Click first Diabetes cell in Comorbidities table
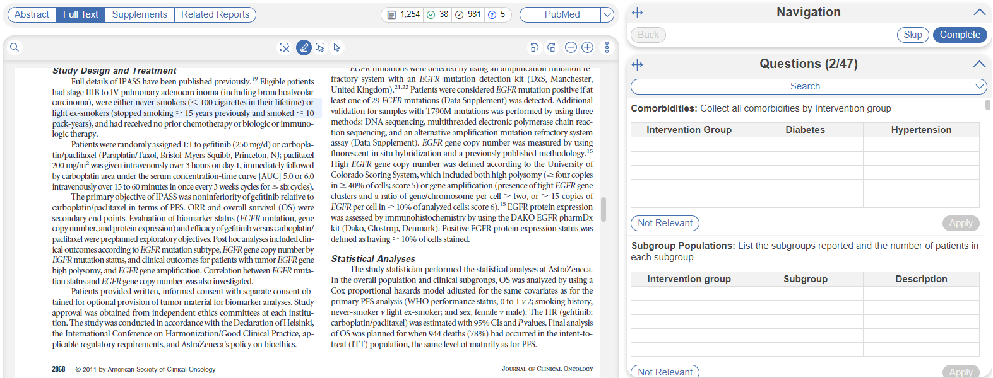The width and height of the screenshot is (993, 378). pos(805,144)
